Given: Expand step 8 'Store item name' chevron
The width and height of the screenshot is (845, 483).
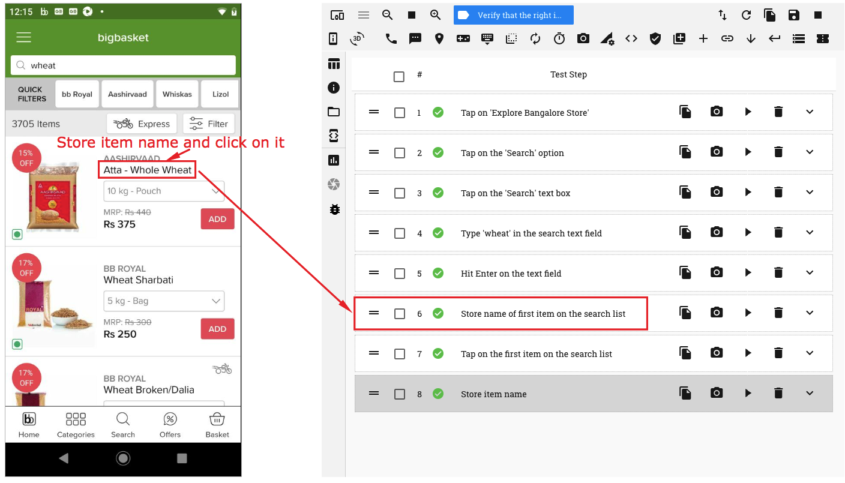Looking at the screenshot, I should pyautogui.click(x=810, y=393).
